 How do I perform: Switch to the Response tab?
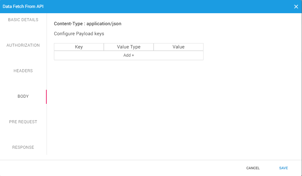coord(23,148)
